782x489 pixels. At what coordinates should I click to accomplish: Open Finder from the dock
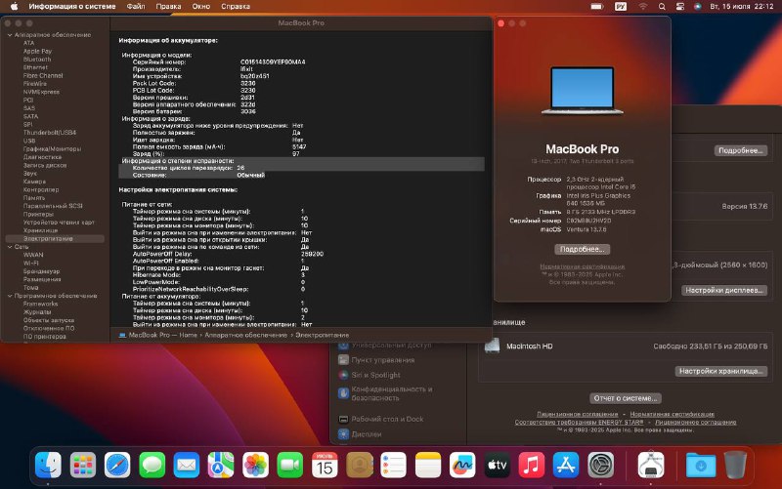point(48,465)
